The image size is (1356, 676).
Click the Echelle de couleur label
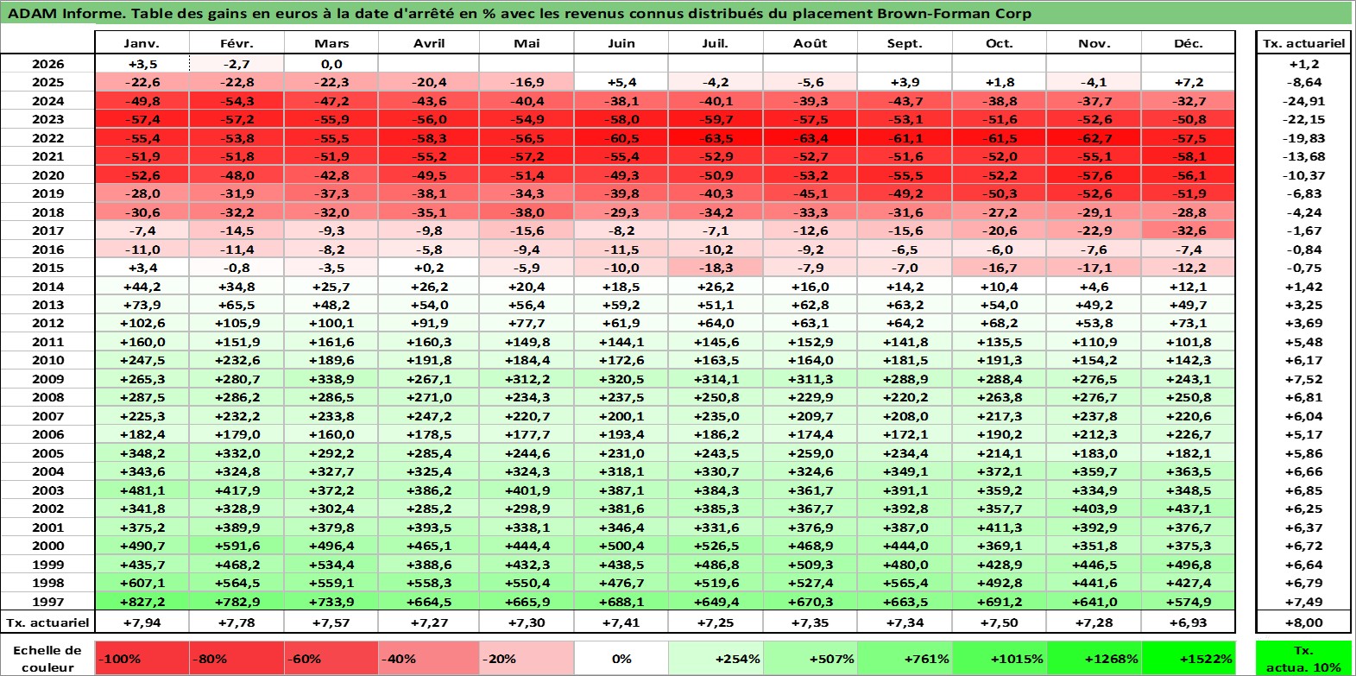(47, 659)
